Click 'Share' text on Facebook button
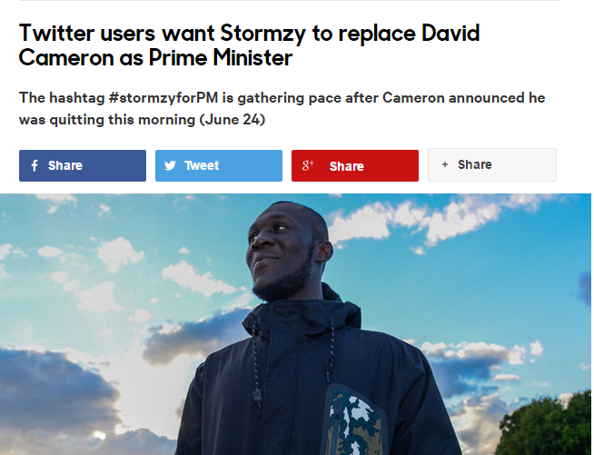The width and height of the screenshot is (594, 455). pos(65,165)
